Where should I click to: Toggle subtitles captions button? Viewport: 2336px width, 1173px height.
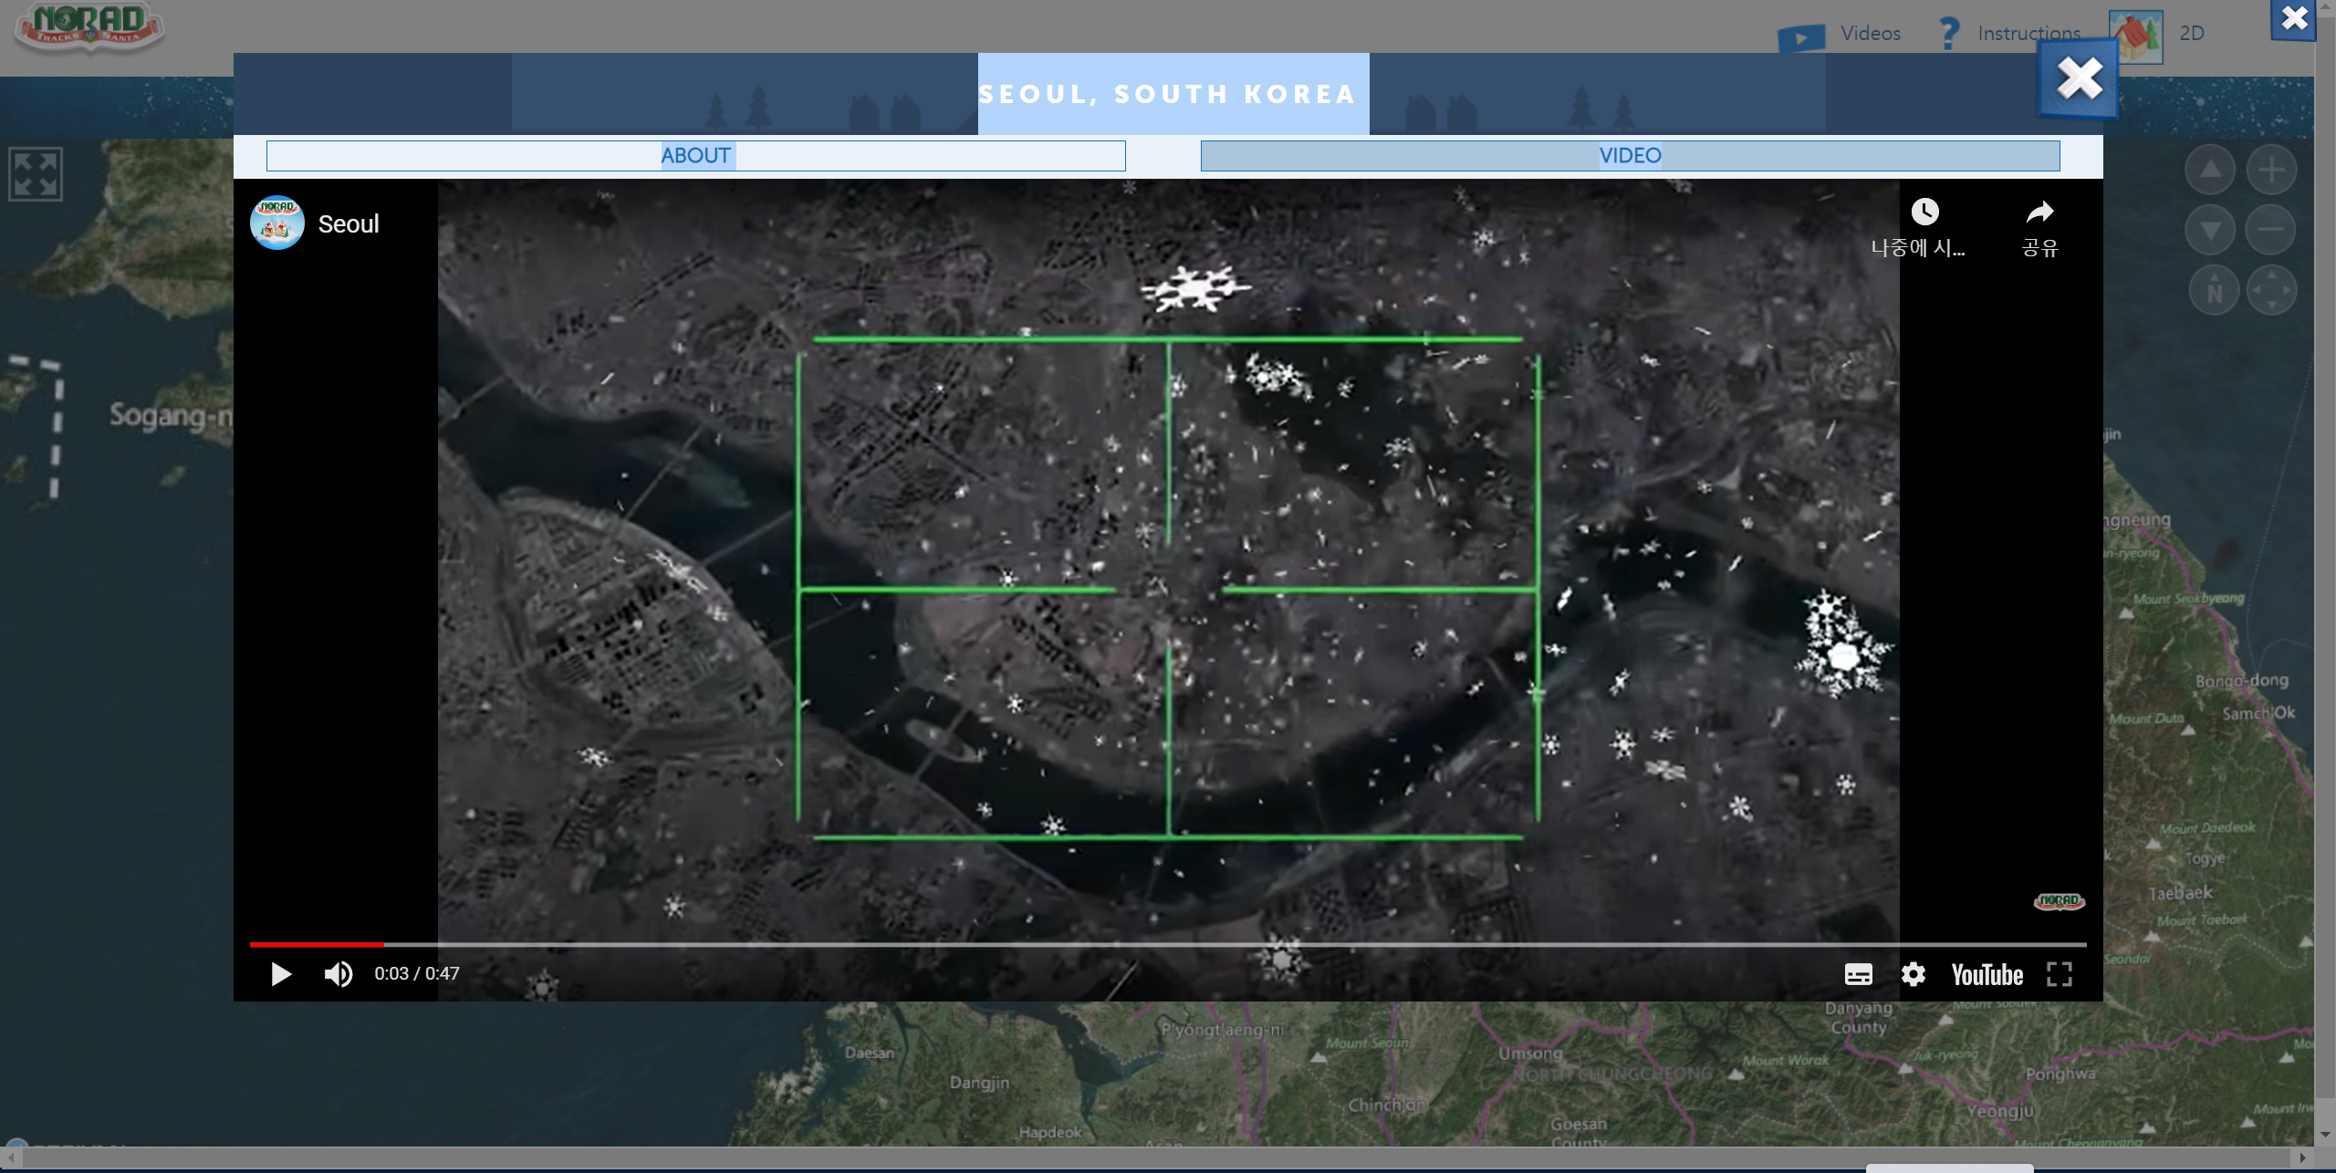pos(1858,974)
